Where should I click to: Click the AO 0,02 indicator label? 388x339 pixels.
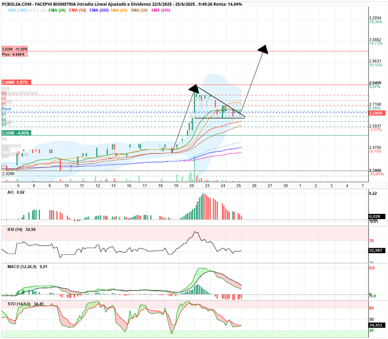[x=16, y=192]
